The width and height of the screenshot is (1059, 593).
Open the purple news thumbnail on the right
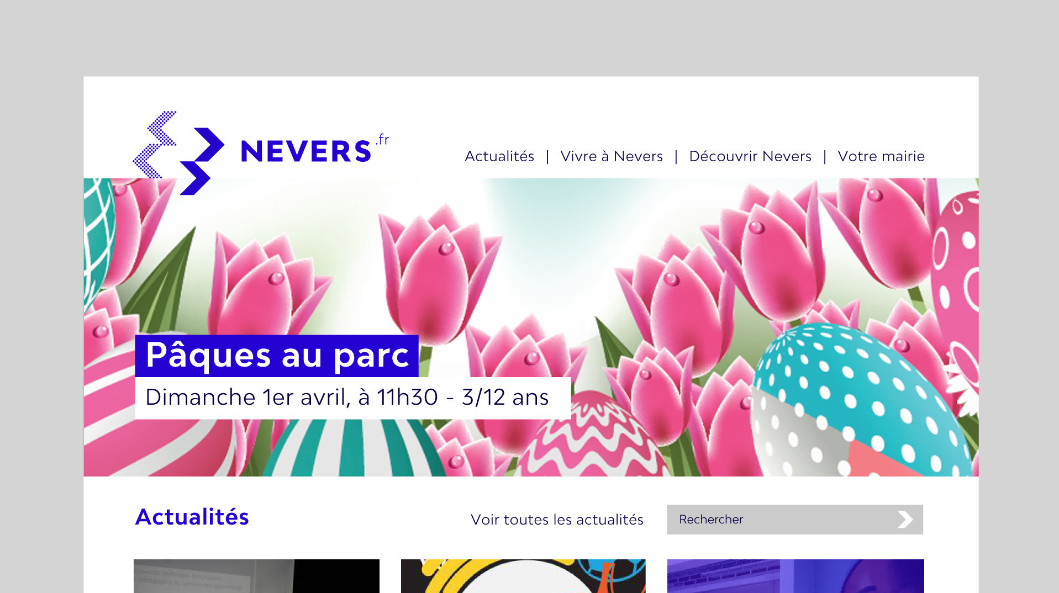click(x=795, y=576)
